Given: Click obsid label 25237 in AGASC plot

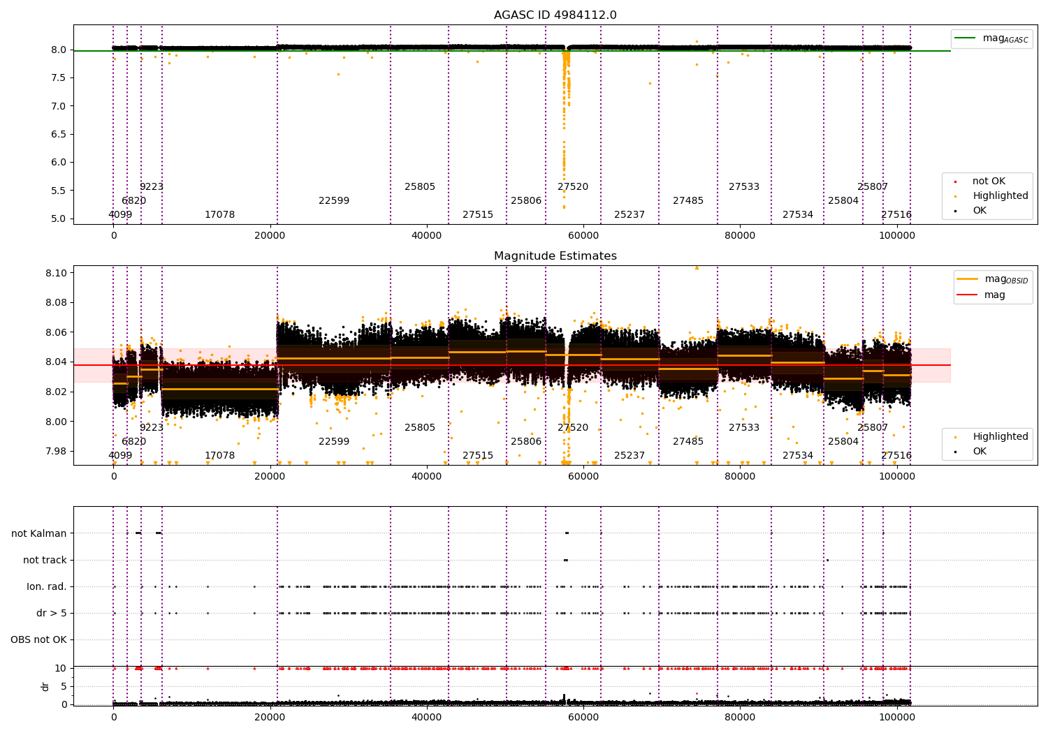Looking at the screenshot, I should [x=629, y=215].
